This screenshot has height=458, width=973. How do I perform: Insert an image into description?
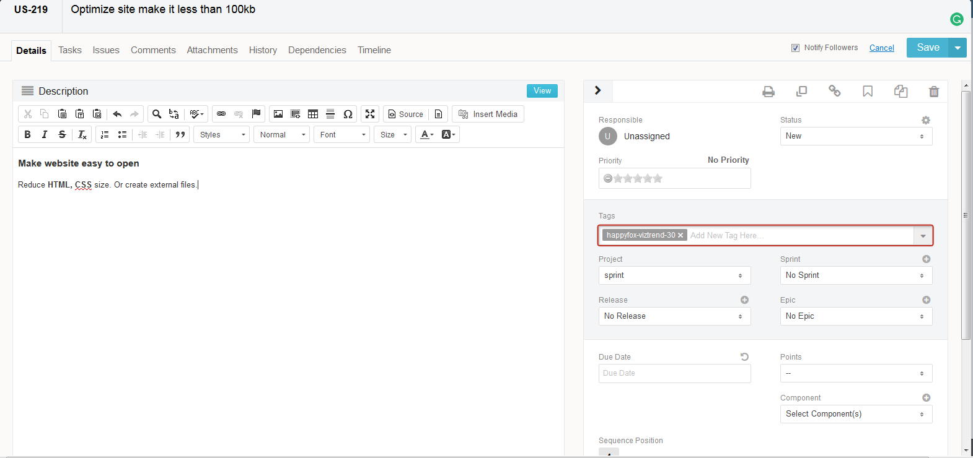[x=278, y=114]
